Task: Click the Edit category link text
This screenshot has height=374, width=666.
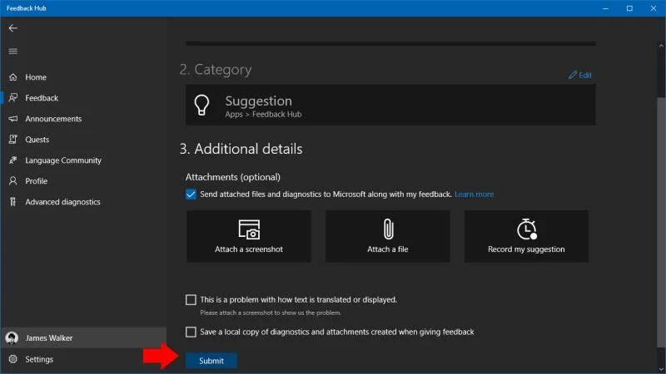Action: 585,75
